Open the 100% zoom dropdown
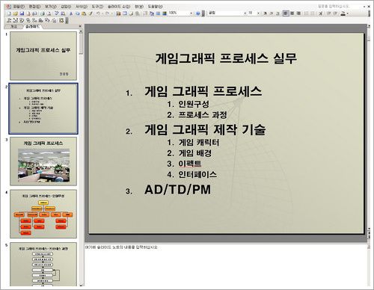Image resolution: width=374 pixels, height=290 pixels. [x=191, y=13]
